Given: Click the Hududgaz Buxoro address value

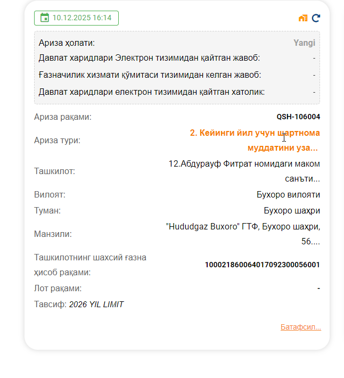Looking at the screenshot, I should point(243,234).
